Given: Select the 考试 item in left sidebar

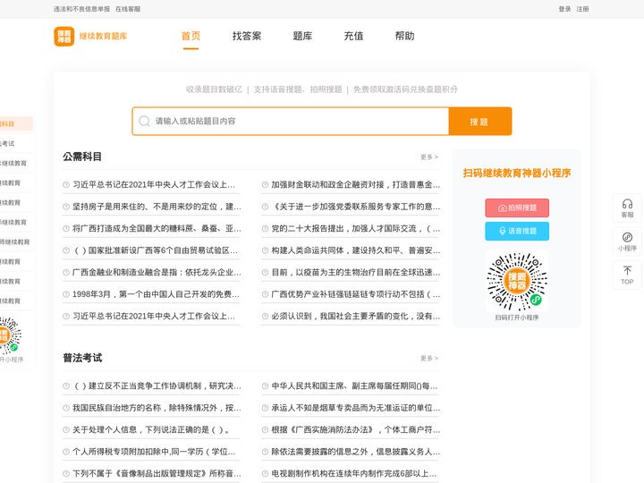Looking at the screenshot, I should 16,144.
